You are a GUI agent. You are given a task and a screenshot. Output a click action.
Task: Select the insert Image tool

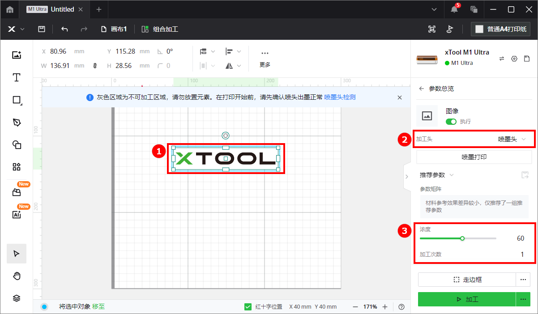point(17,55)
